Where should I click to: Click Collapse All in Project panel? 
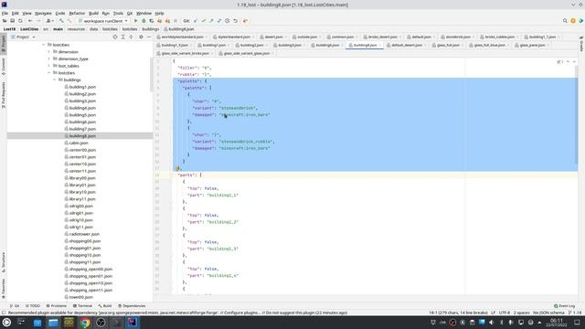tap(131, 37)
